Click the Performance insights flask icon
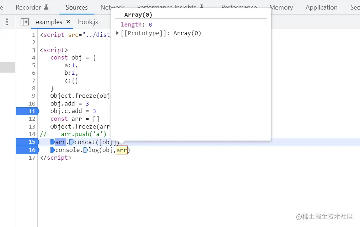Screen dimensions: 360x227 click(x=202, y=6)
